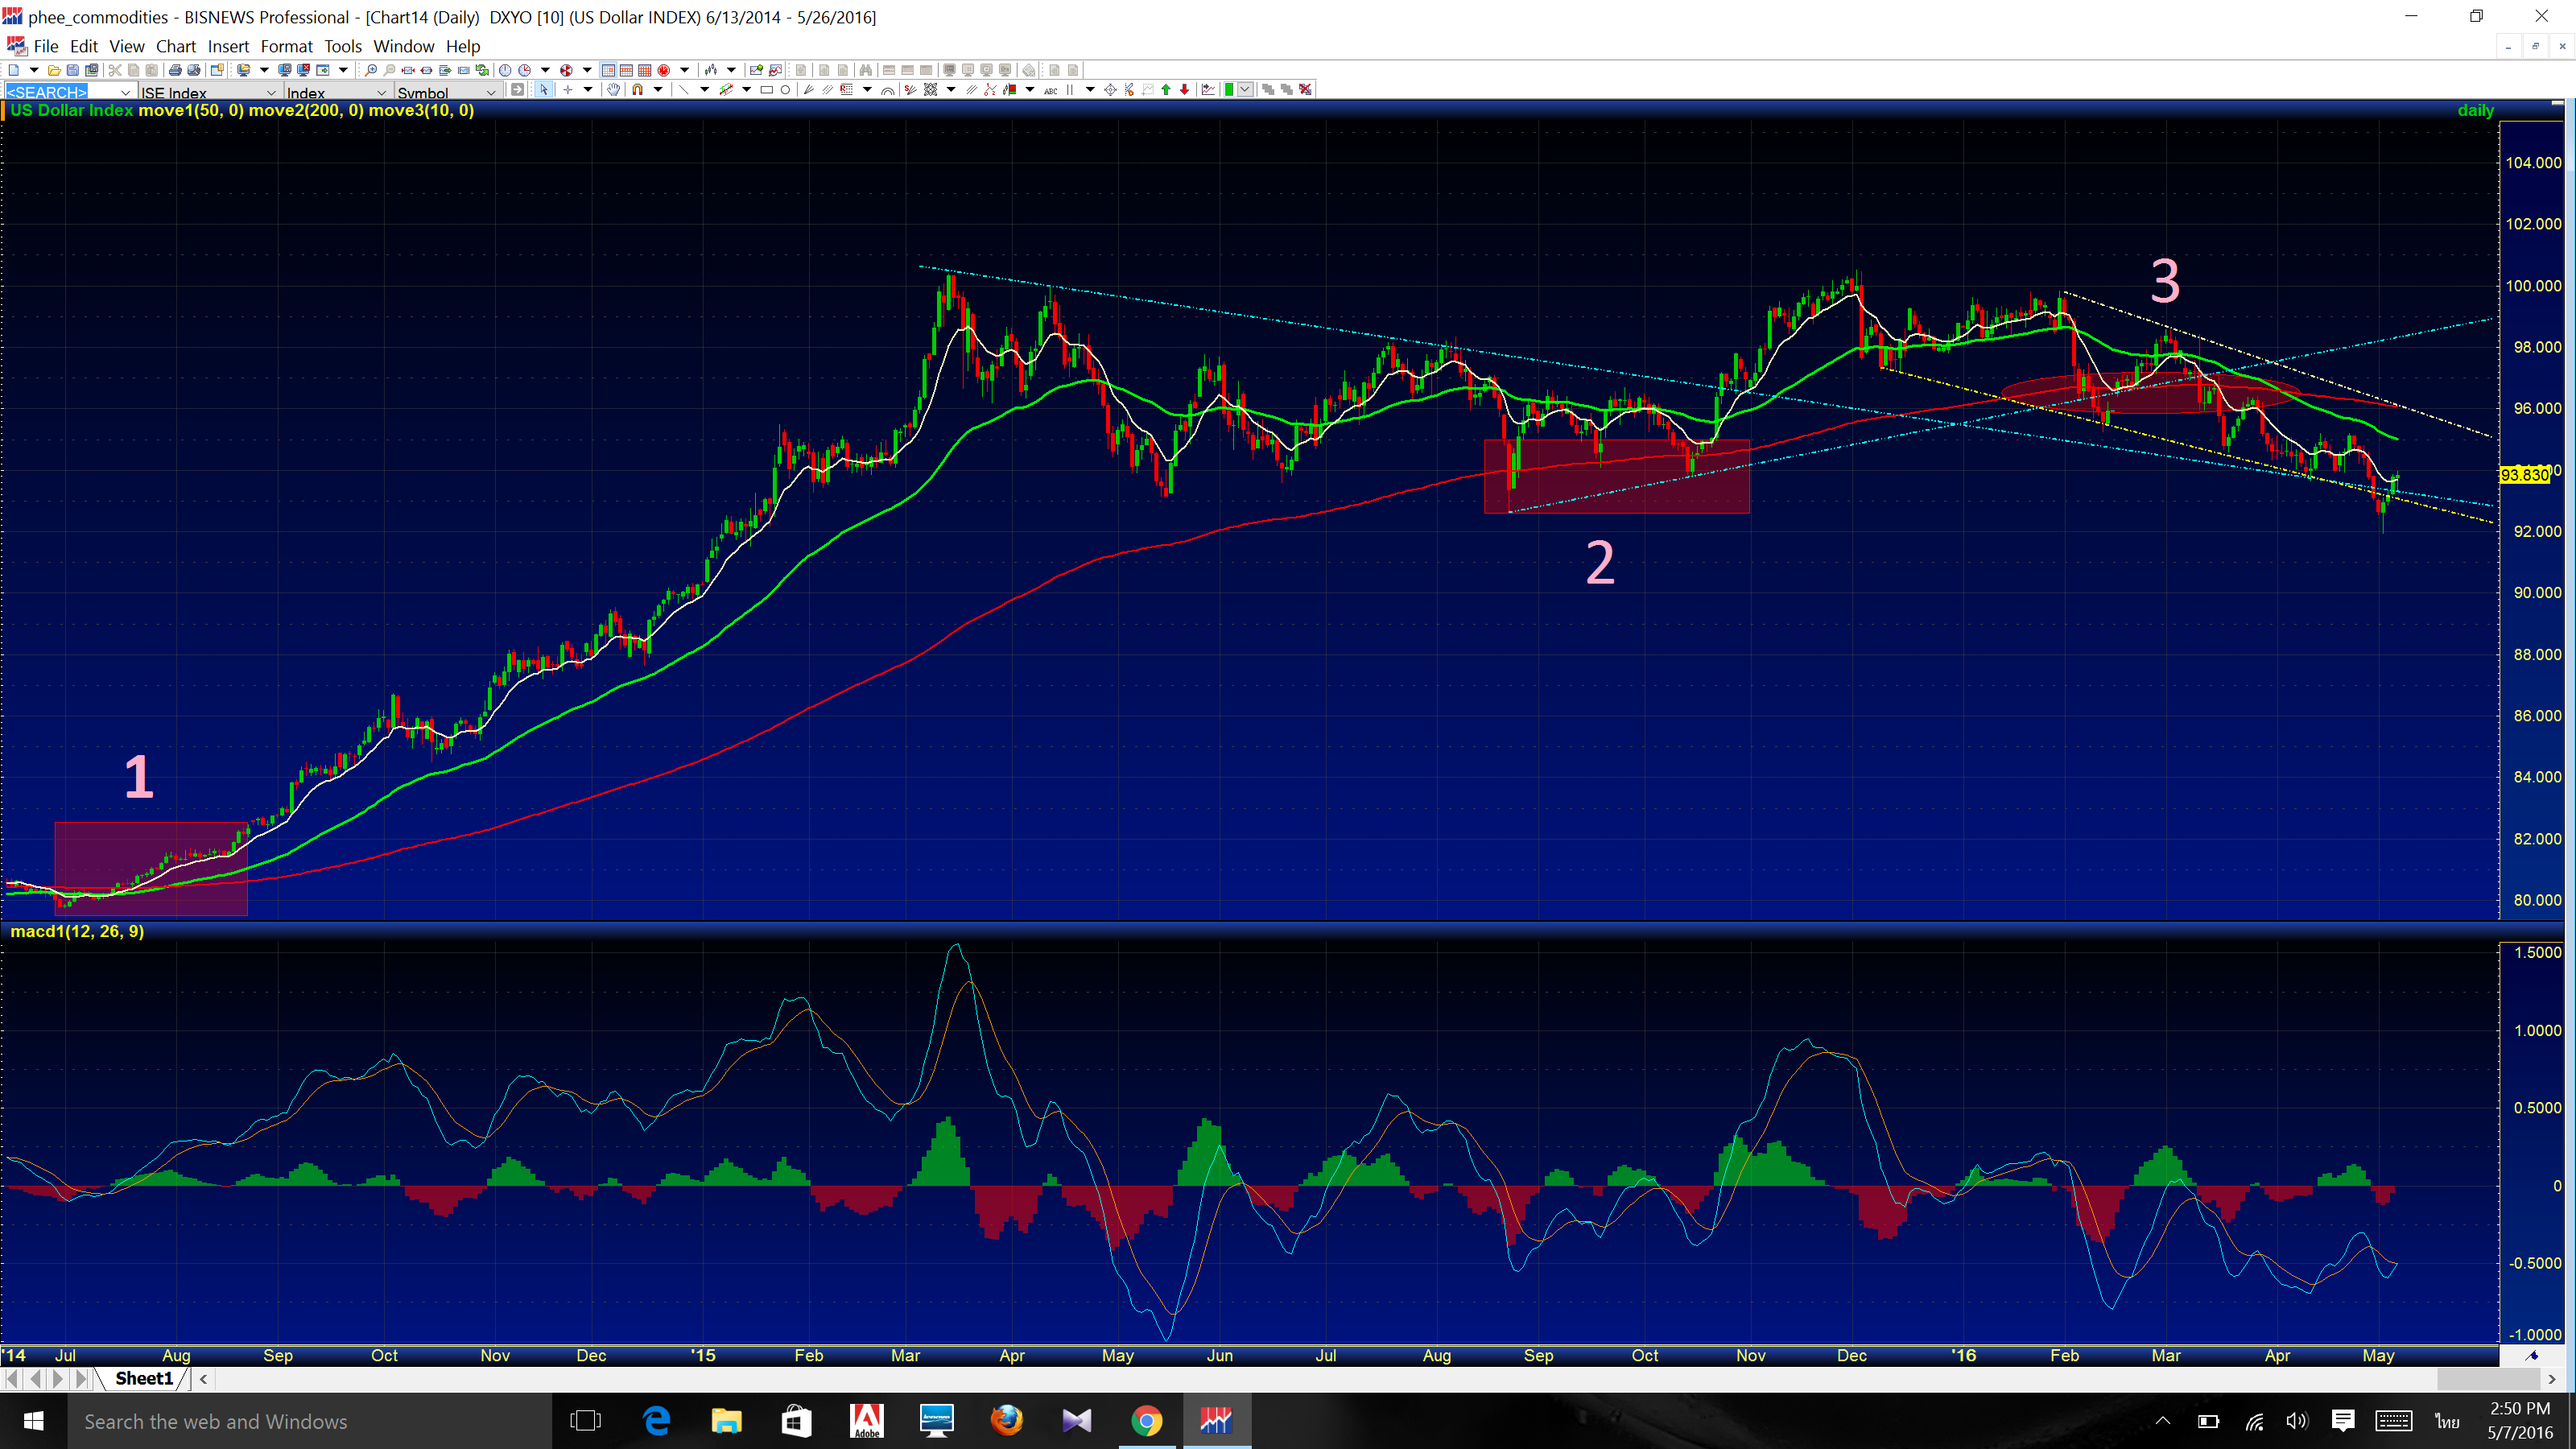Enable the hand pan tool
The height and width of the screenshot is (1449, 2576).
click(613, 90)
